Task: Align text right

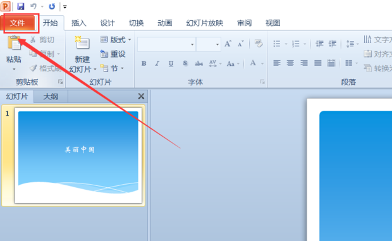Action: 304,63
